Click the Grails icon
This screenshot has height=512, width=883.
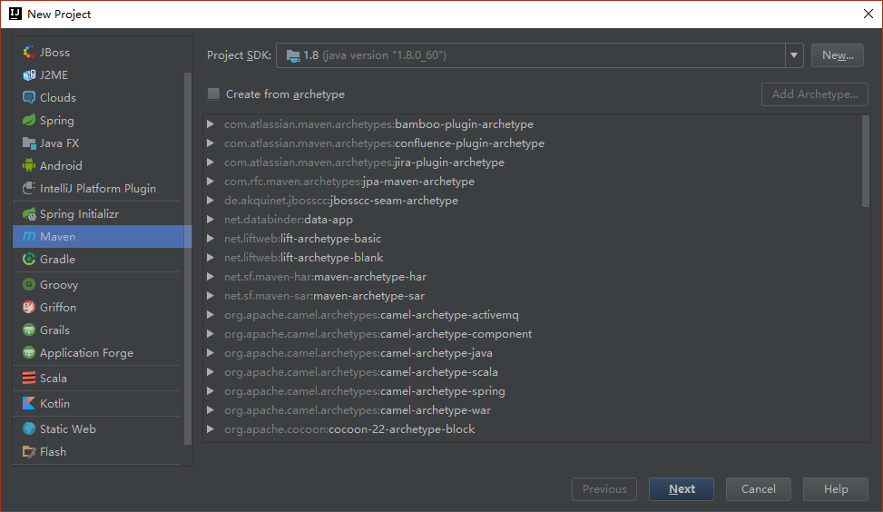[x=29, y=330]
